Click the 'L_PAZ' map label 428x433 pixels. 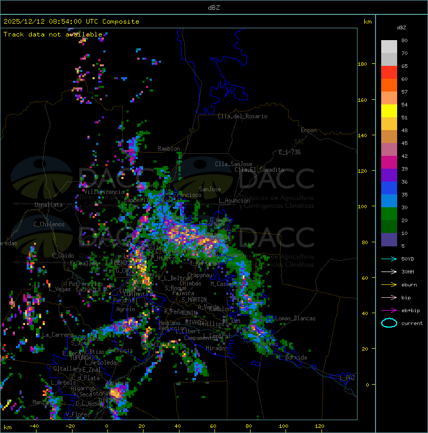[347, 378]
